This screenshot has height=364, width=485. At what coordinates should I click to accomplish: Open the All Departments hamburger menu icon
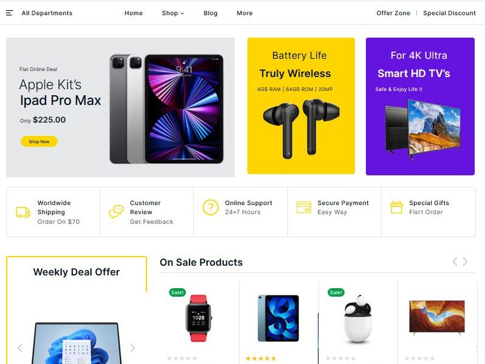tap(9, 13)
